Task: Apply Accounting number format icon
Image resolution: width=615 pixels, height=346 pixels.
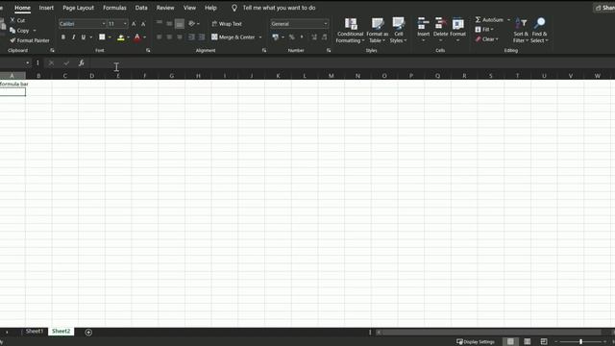Action: tap(276, 37)
